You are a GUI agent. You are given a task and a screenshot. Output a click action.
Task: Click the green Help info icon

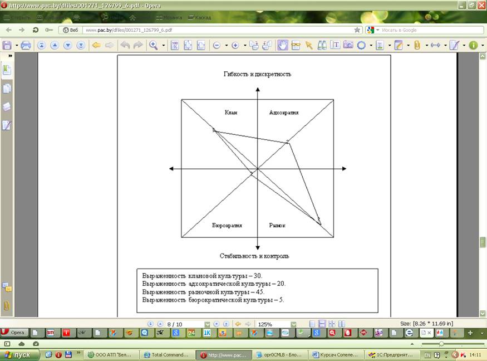tap(473, 46)
